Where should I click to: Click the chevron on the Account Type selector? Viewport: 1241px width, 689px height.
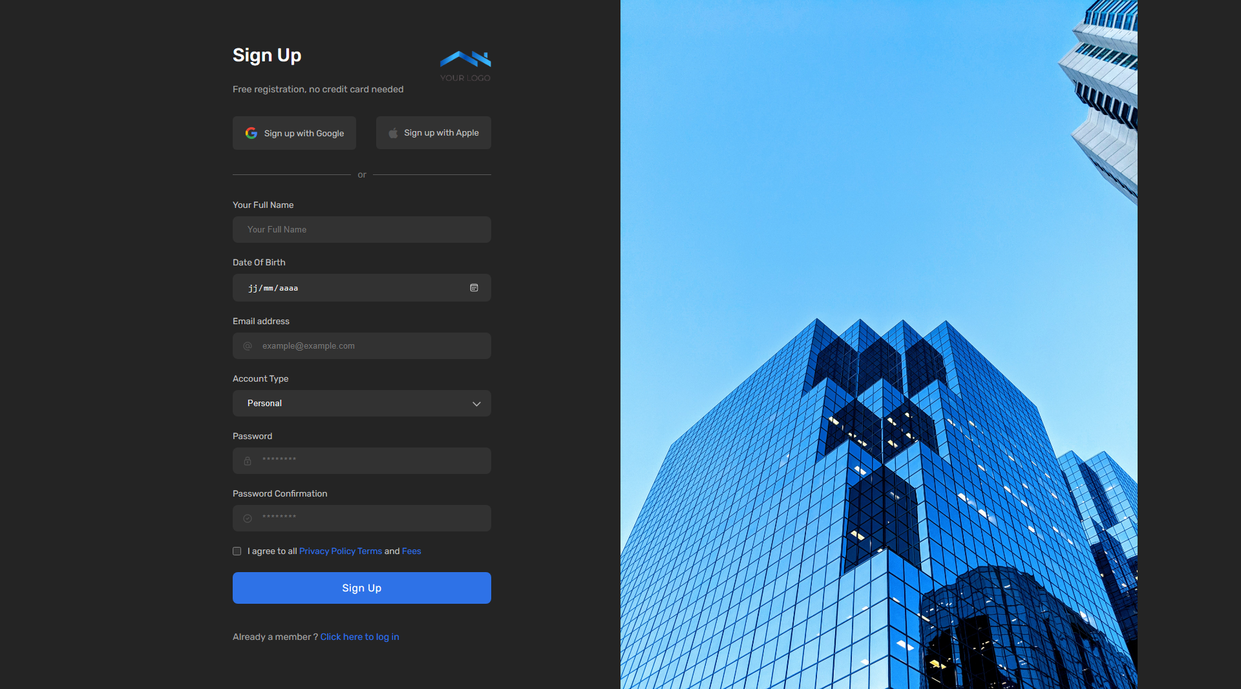click(x=476, y=403)
